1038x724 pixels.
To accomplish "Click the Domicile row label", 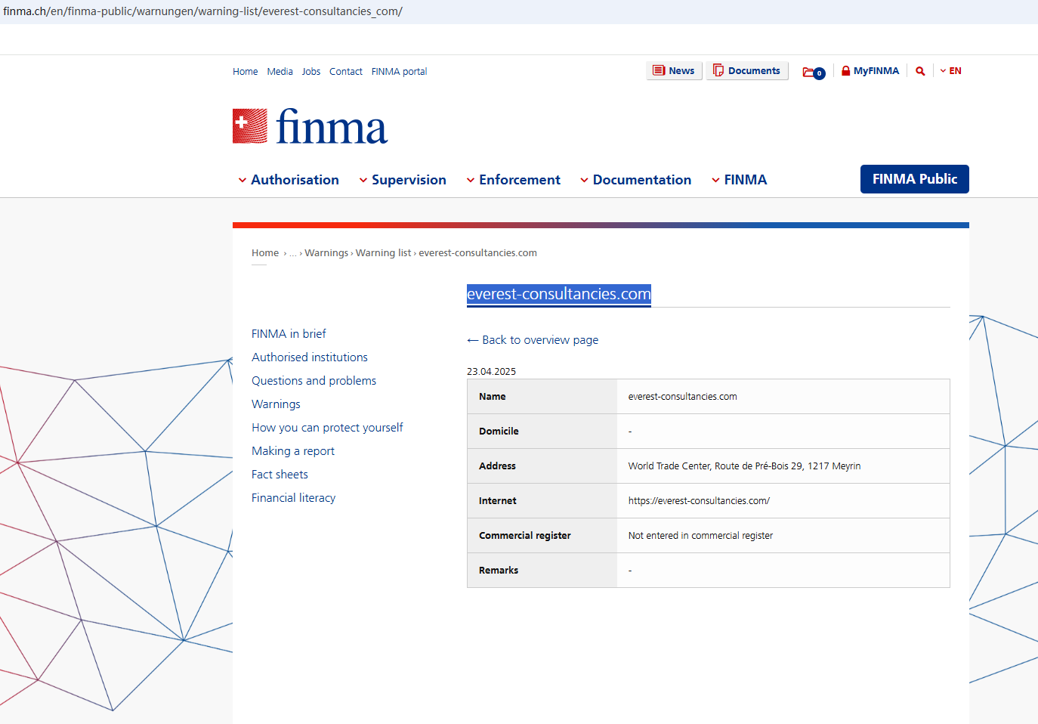I will 499,432.
